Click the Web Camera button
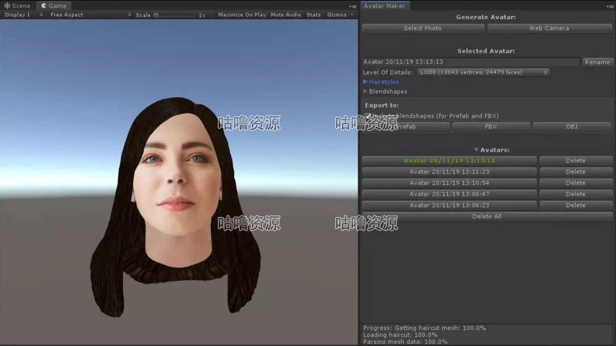This screenshot has width=616, height=346. [549, 28]
